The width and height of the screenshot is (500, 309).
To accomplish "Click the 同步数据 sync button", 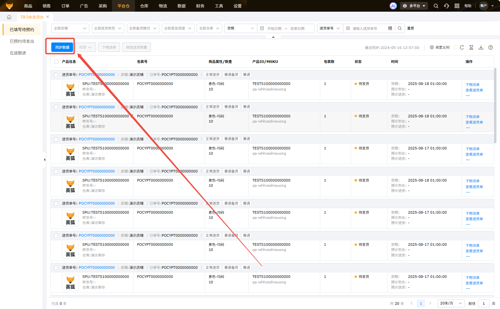I will click(x=62, y=47).
